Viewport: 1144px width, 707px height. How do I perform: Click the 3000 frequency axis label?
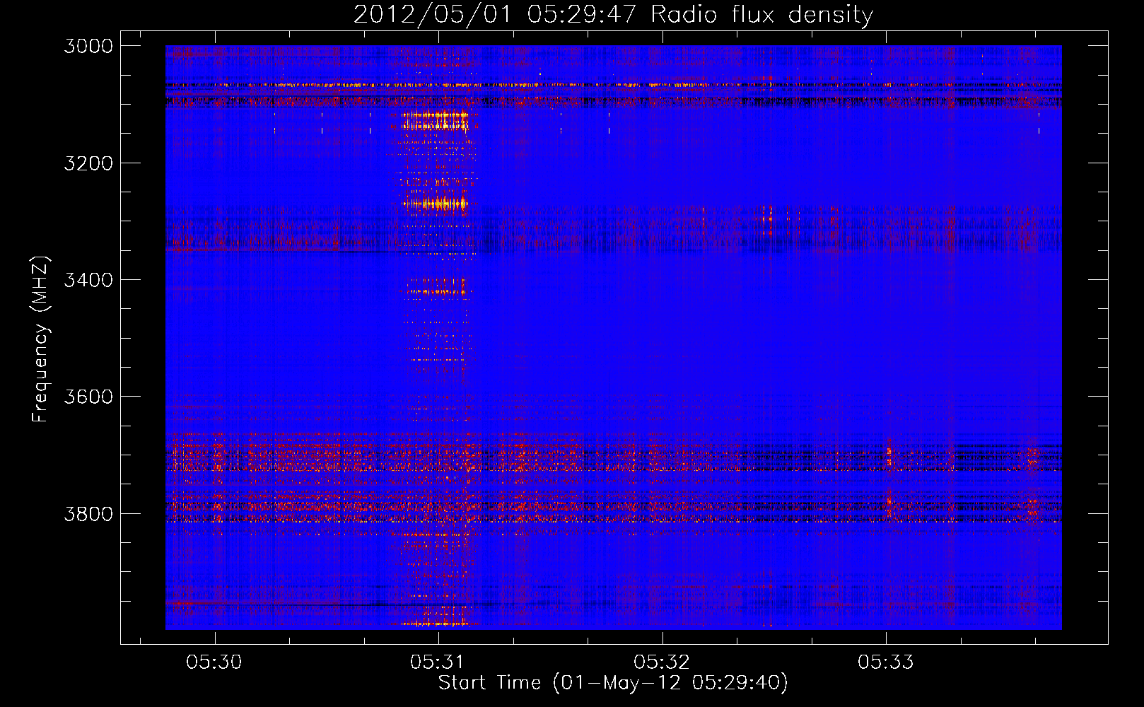(88, 46)
